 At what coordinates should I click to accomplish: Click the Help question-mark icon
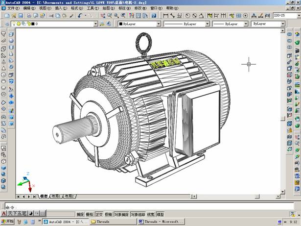154,16
